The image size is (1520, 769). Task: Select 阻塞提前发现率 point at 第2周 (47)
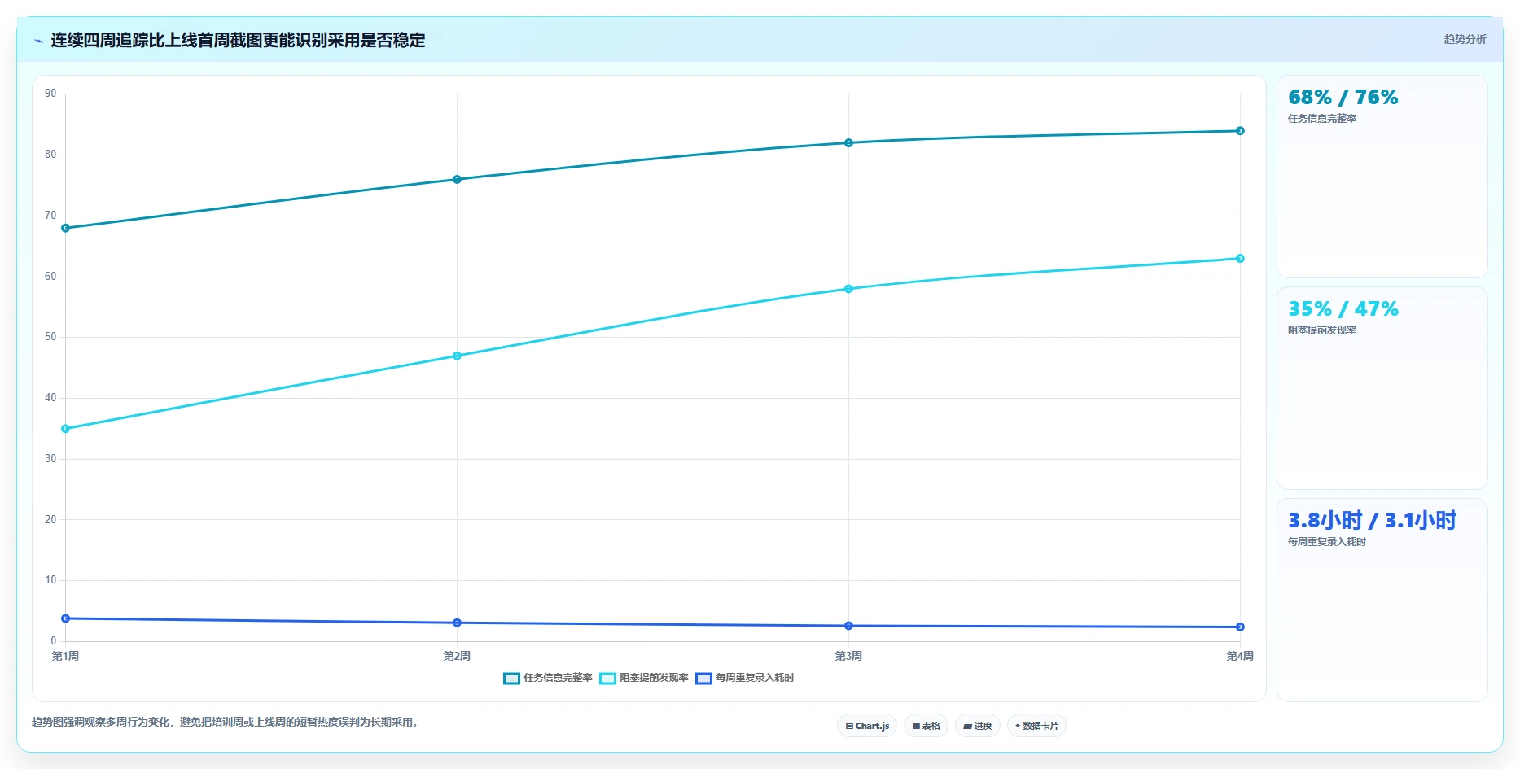[x=457, y=356]
